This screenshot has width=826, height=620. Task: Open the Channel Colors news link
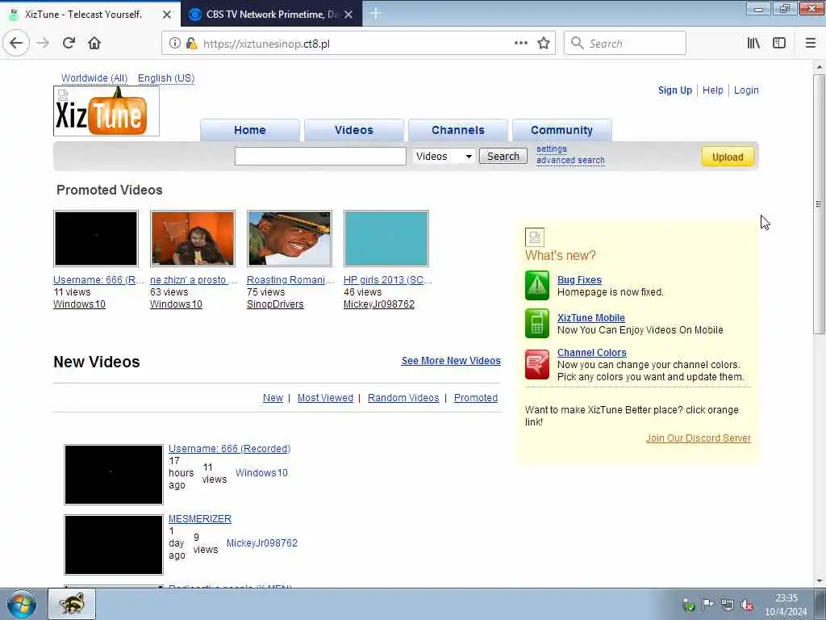pos(591,353)
